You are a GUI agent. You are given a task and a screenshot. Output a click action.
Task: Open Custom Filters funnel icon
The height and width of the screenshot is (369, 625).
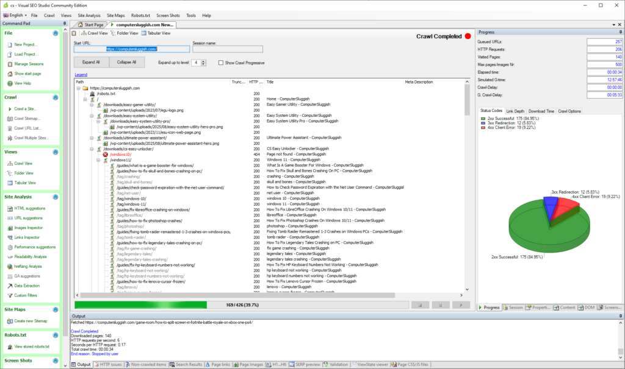[x=10, y=295]
